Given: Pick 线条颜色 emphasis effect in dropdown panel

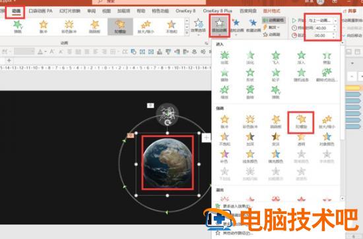Looking at the screenshot, I should pos(250,157).
